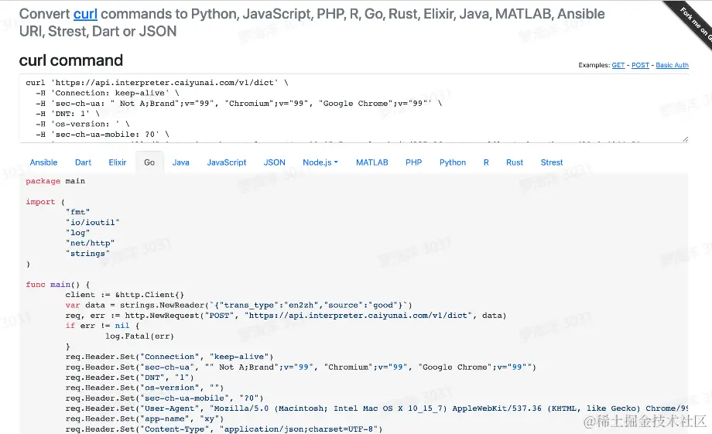Select the Elixir tab

pyautogui.click(x=118, y=162)
